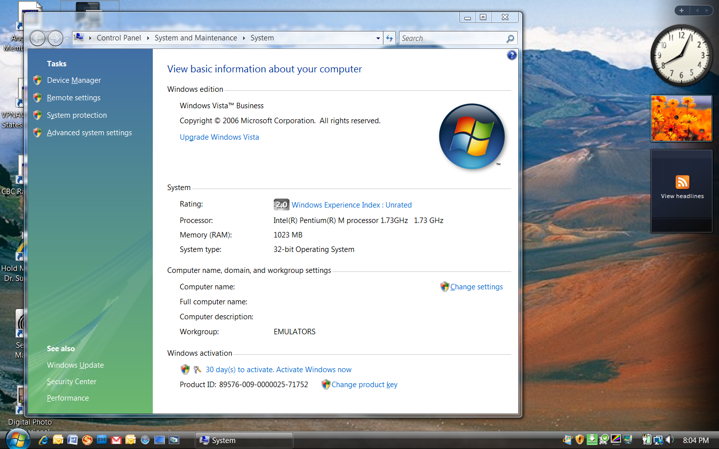719x449 pixels.
Task: Click the analog clock sidebar gadget
Action: point(682,55)
